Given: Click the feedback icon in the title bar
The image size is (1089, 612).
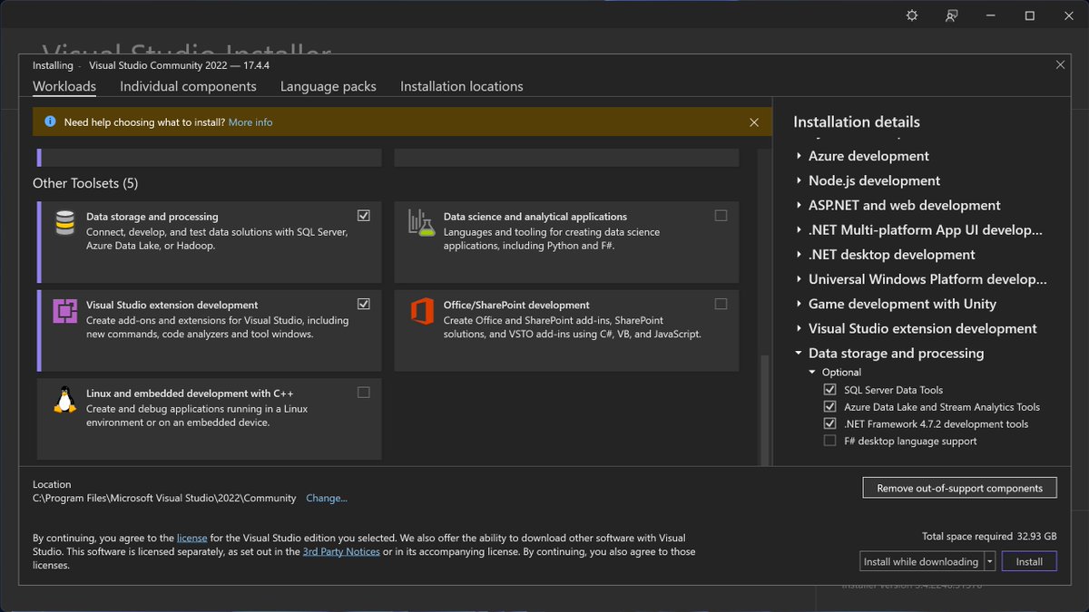Looking at the screenshot, I should (951, 15).
